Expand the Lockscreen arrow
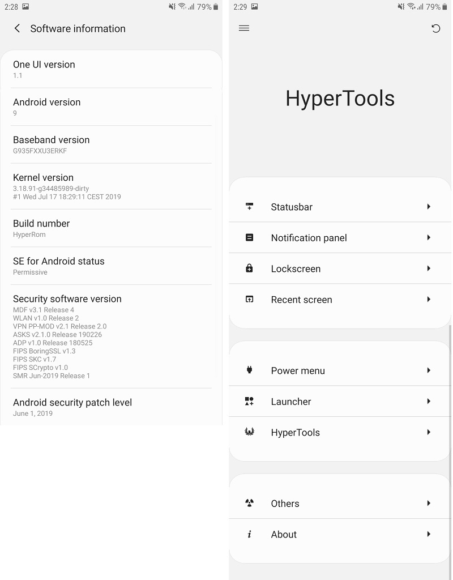 pos(429,268)
